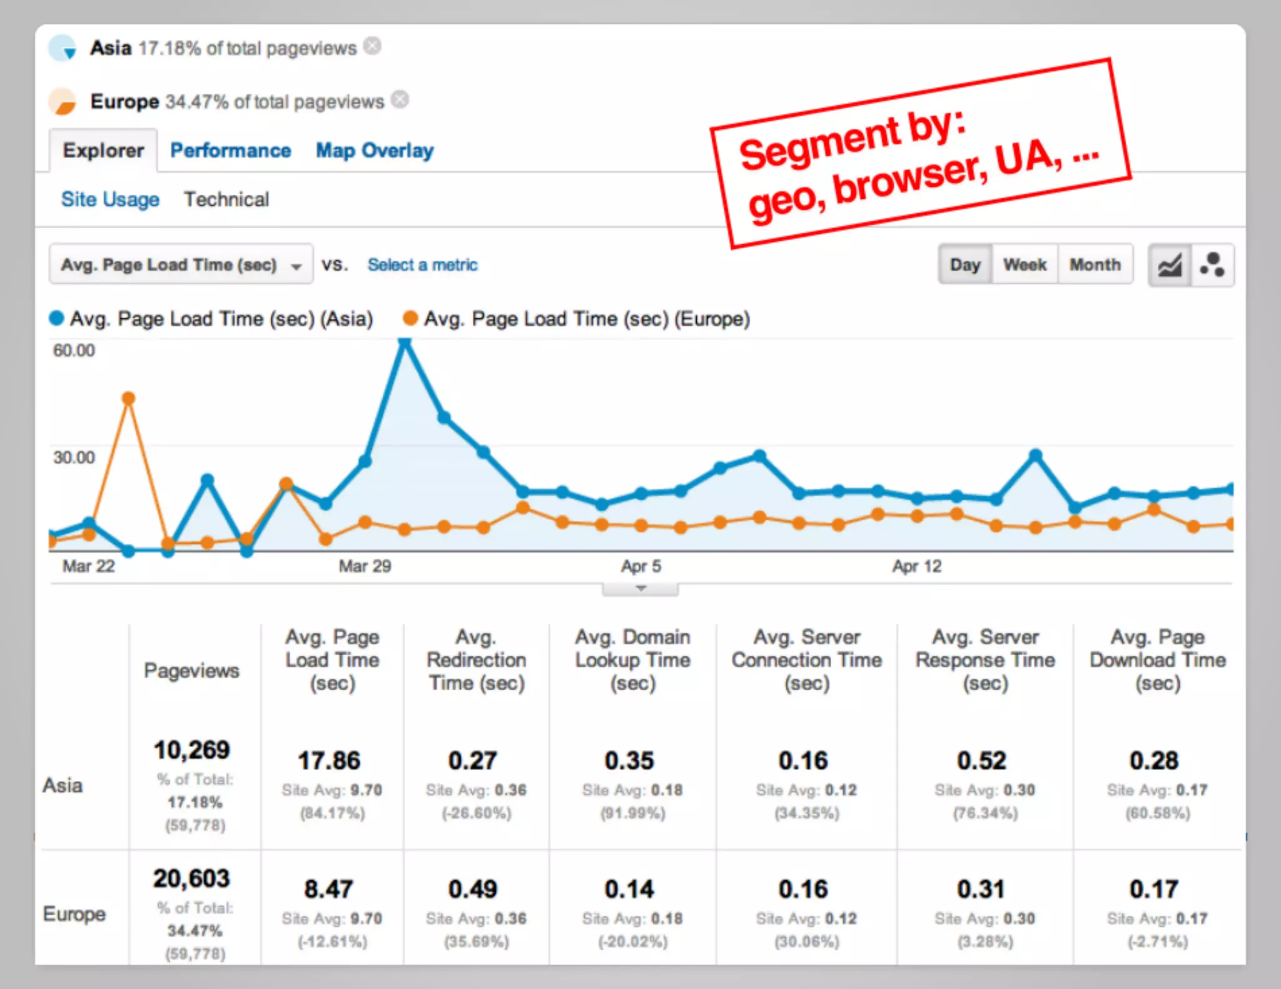
Task: Open the Map Overlay tab
Action: (x=374, y=151)
